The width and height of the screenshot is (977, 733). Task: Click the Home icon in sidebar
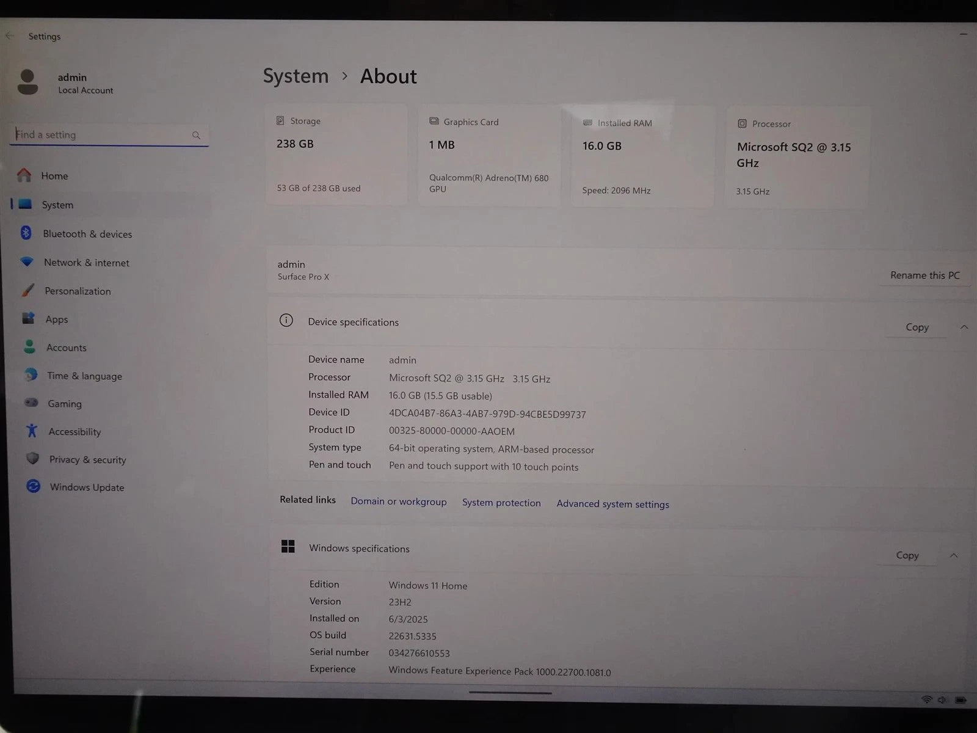(24, 175)
